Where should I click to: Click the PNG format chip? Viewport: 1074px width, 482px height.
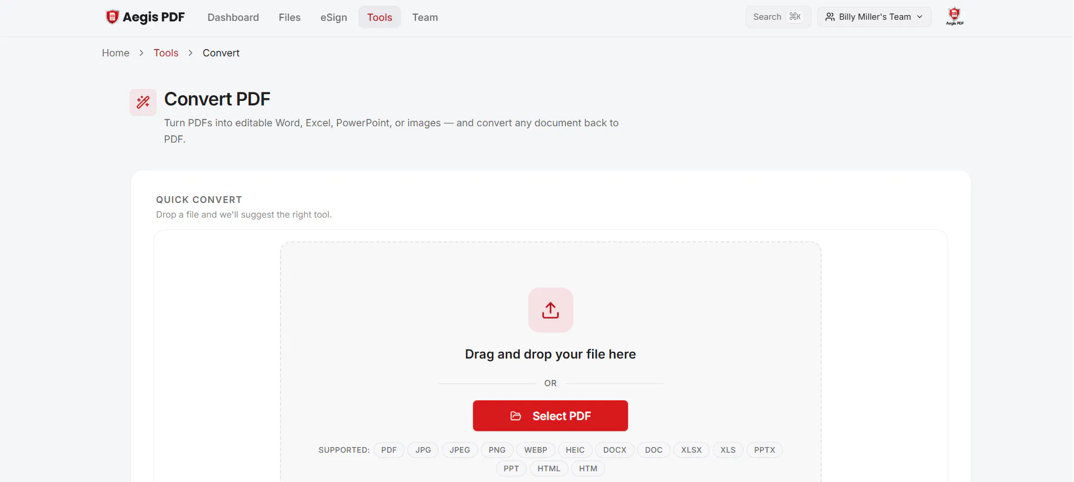[x=497, y=450]
